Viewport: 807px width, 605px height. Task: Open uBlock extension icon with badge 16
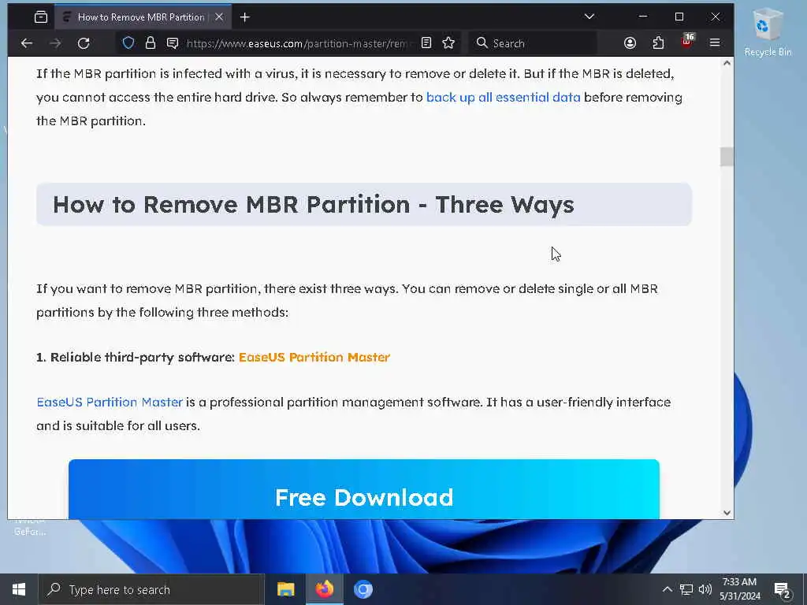pyautogui.click(x=687, y=41)
